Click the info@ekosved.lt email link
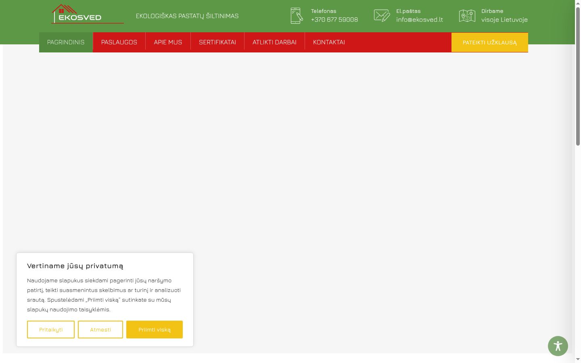581x363 pixels. point(420,20)
